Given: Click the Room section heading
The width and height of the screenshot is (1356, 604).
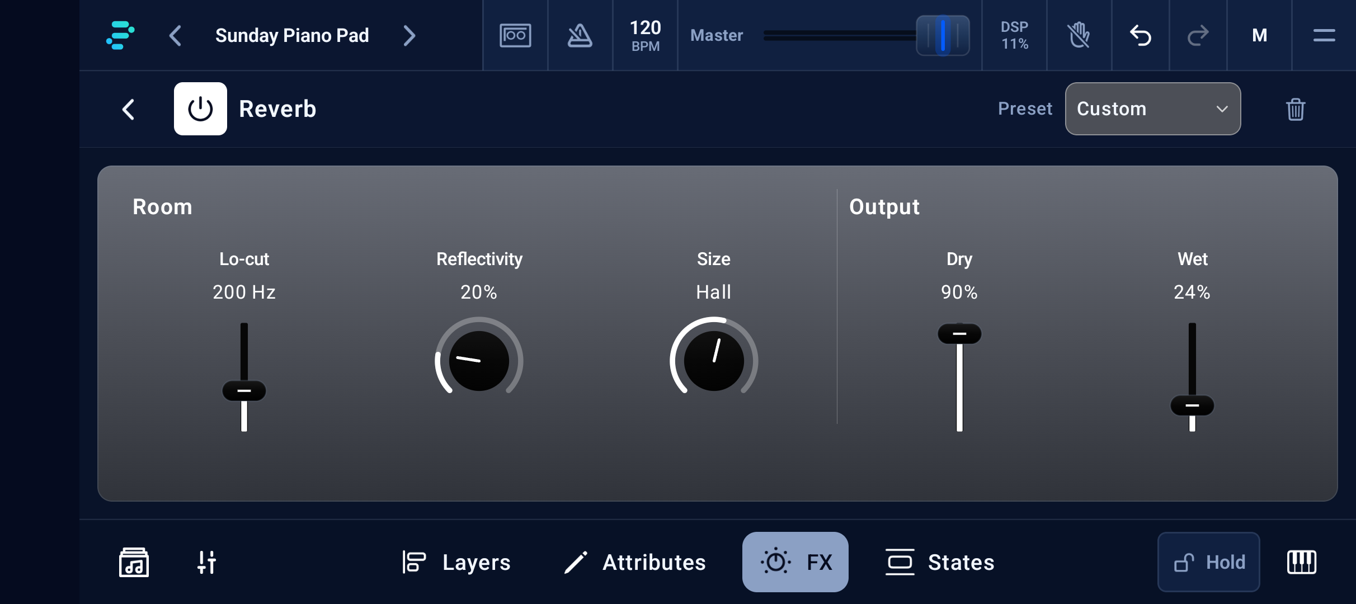Looking at the screenshot, I should pyautogui.click(x=162, y=207).
